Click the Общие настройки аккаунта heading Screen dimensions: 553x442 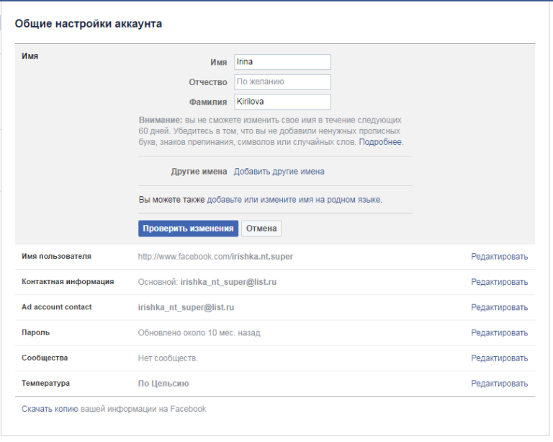88,24
